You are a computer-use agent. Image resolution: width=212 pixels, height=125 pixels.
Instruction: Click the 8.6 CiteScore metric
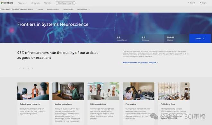click(145, 39)
